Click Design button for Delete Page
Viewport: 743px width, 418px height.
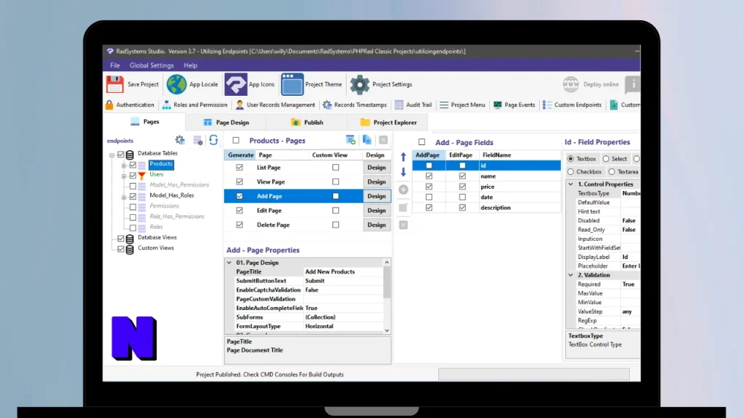pos(377,225)
